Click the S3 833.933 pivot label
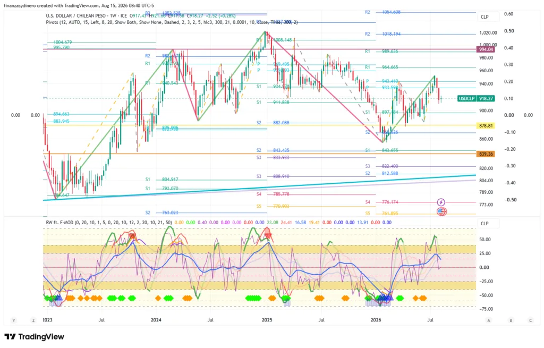This screenshot has width=544, height=348. point(273,157)
